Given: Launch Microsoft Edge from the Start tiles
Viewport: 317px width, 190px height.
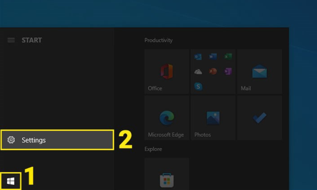Looking at the screenshot, I should [x=166, y=118].
